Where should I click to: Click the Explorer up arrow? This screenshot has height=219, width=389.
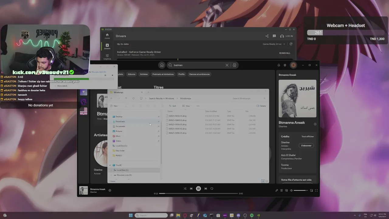tap(126, 98)
